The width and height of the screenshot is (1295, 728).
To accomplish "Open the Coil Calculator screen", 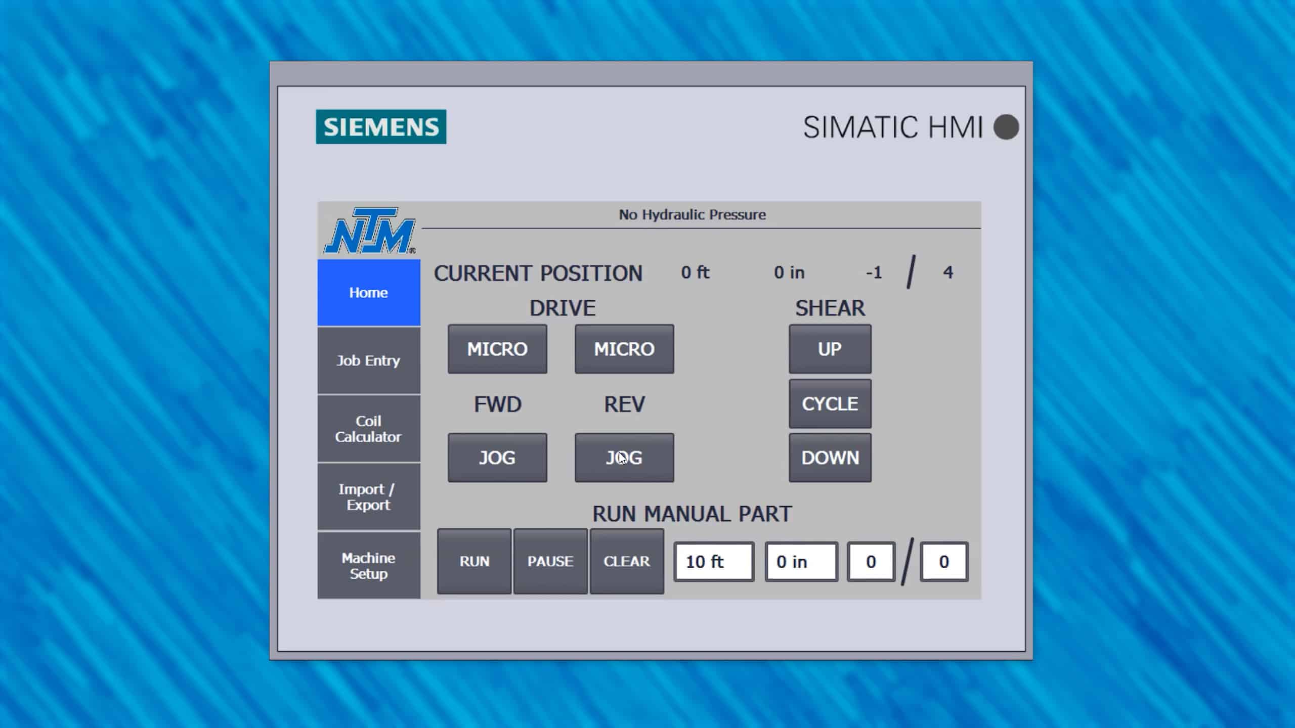I will tap(368, 429).
